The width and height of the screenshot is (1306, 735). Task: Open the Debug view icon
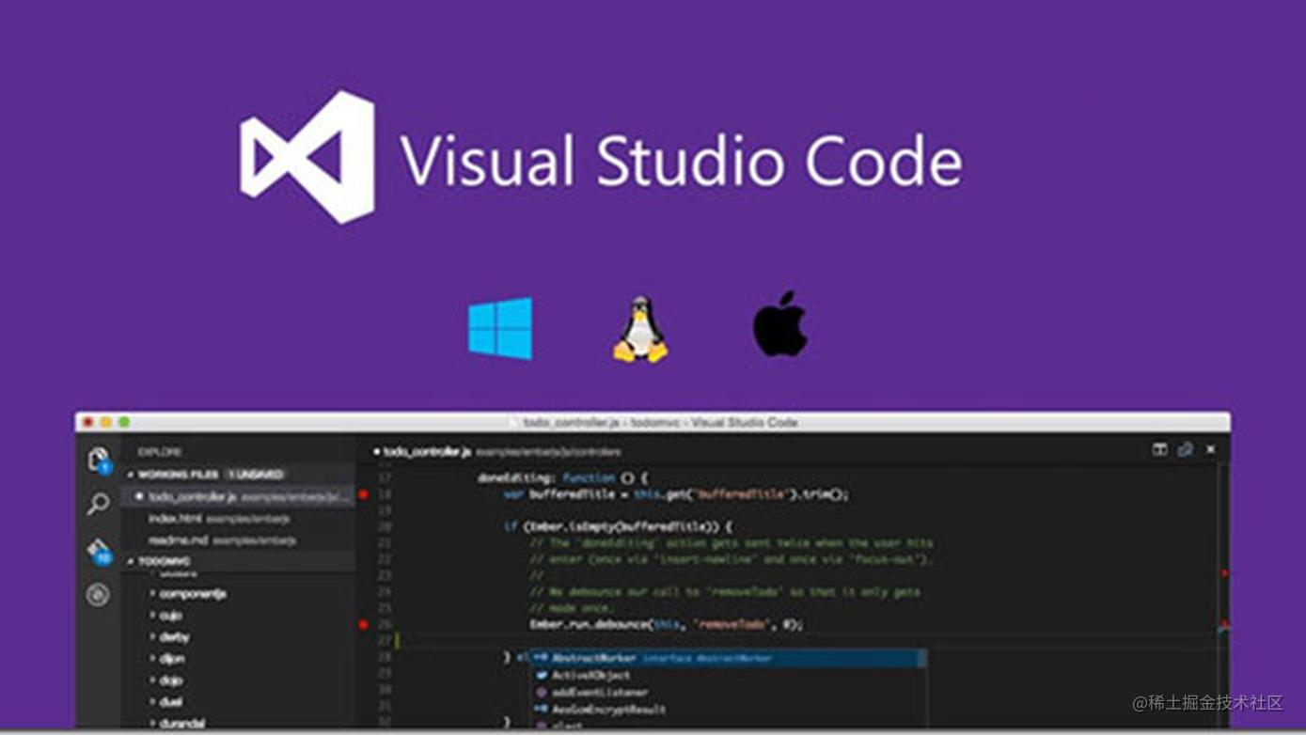98,595
